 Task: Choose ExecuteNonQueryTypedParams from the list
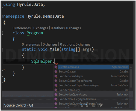point(93,99)
